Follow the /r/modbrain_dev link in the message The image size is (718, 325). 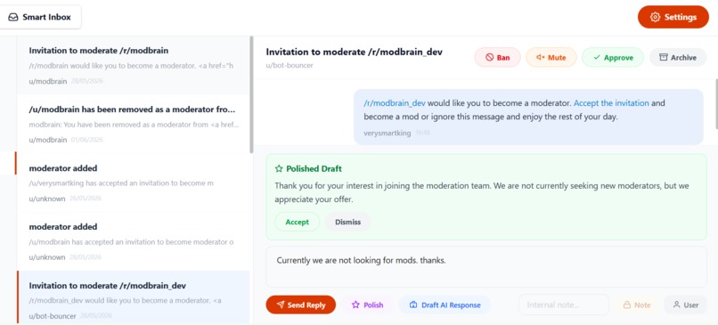[395, 103]
